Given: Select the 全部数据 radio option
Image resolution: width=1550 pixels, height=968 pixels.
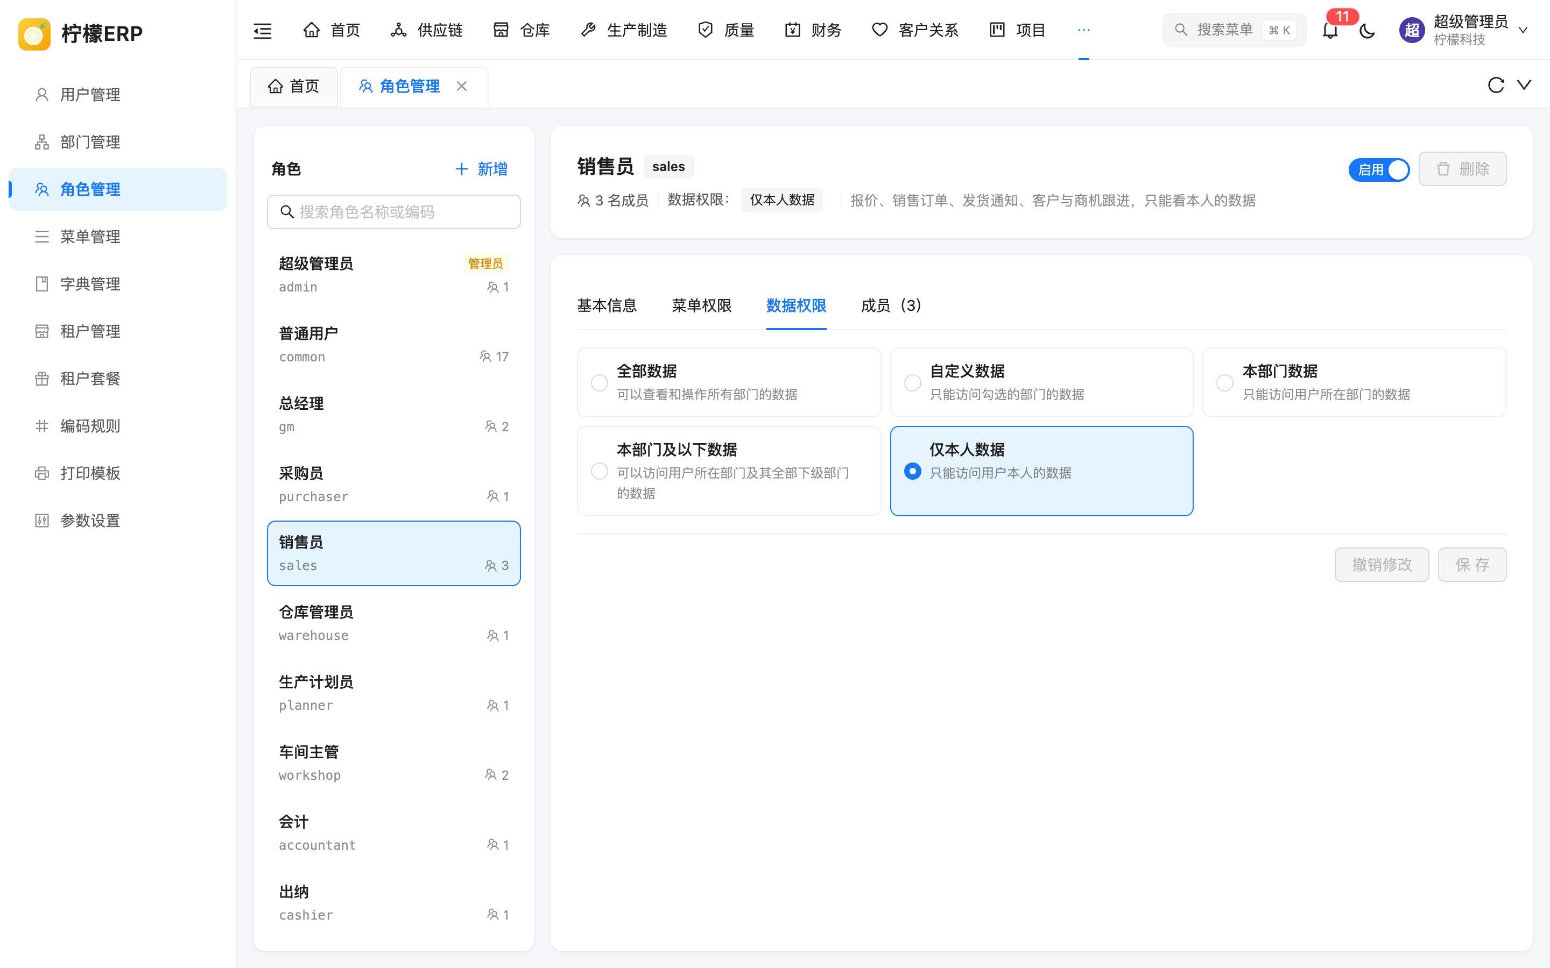Looking at the screenshot, I should pos(600,383).
